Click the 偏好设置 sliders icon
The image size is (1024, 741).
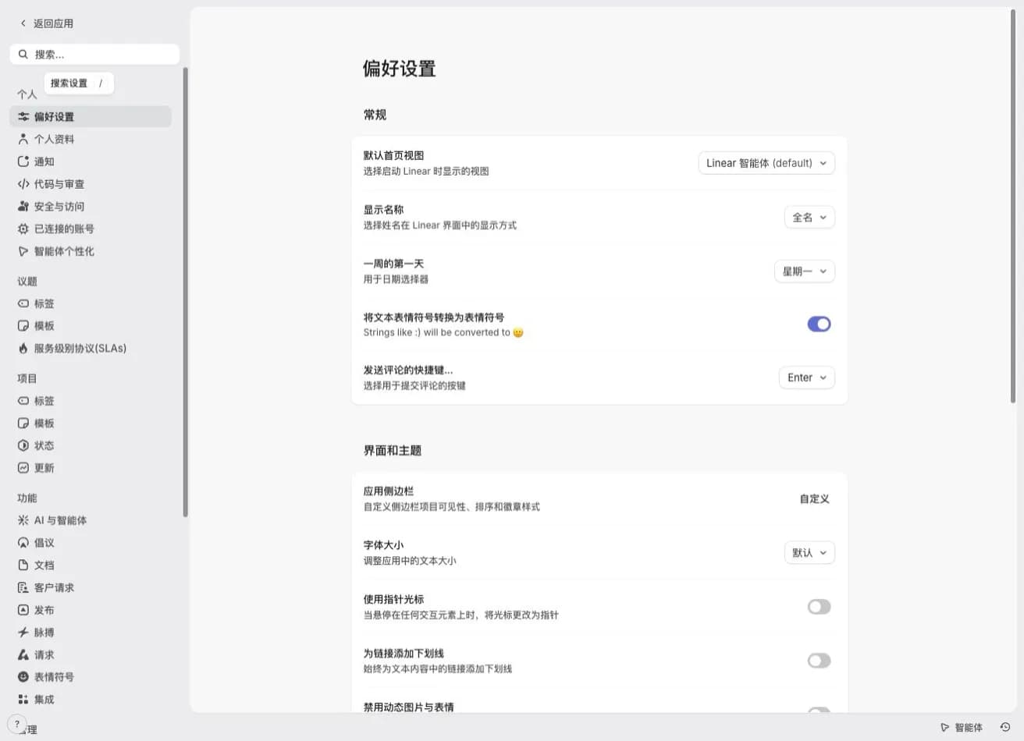pyautogui.click(x=23, y=117)
